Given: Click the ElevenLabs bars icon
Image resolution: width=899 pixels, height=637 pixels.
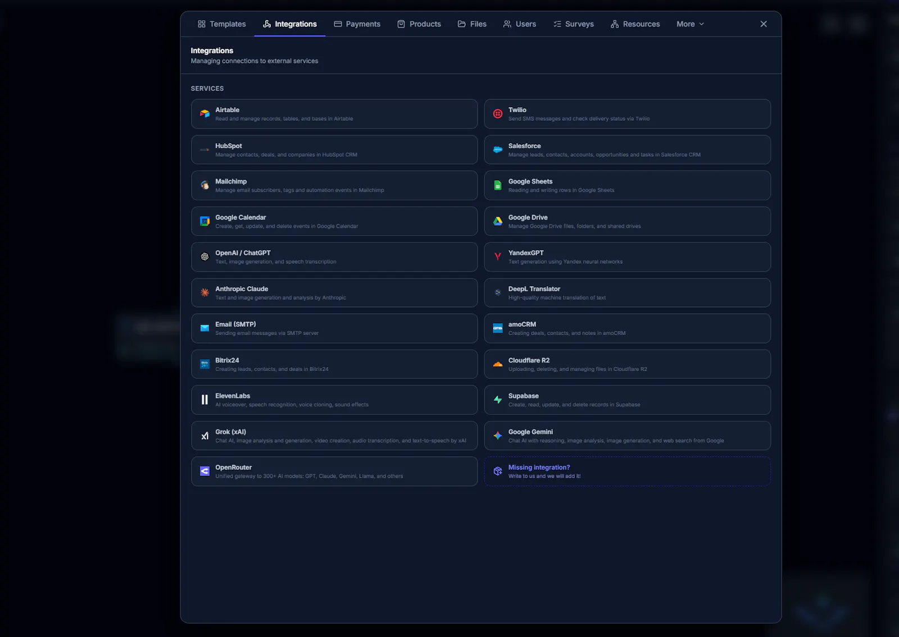Looking at the screenshot, I should click(205, 400).
